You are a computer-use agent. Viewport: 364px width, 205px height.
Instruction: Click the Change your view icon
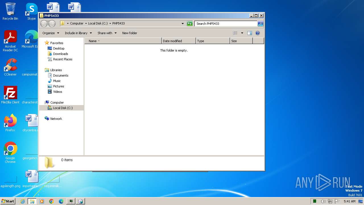tap(235, 33)
